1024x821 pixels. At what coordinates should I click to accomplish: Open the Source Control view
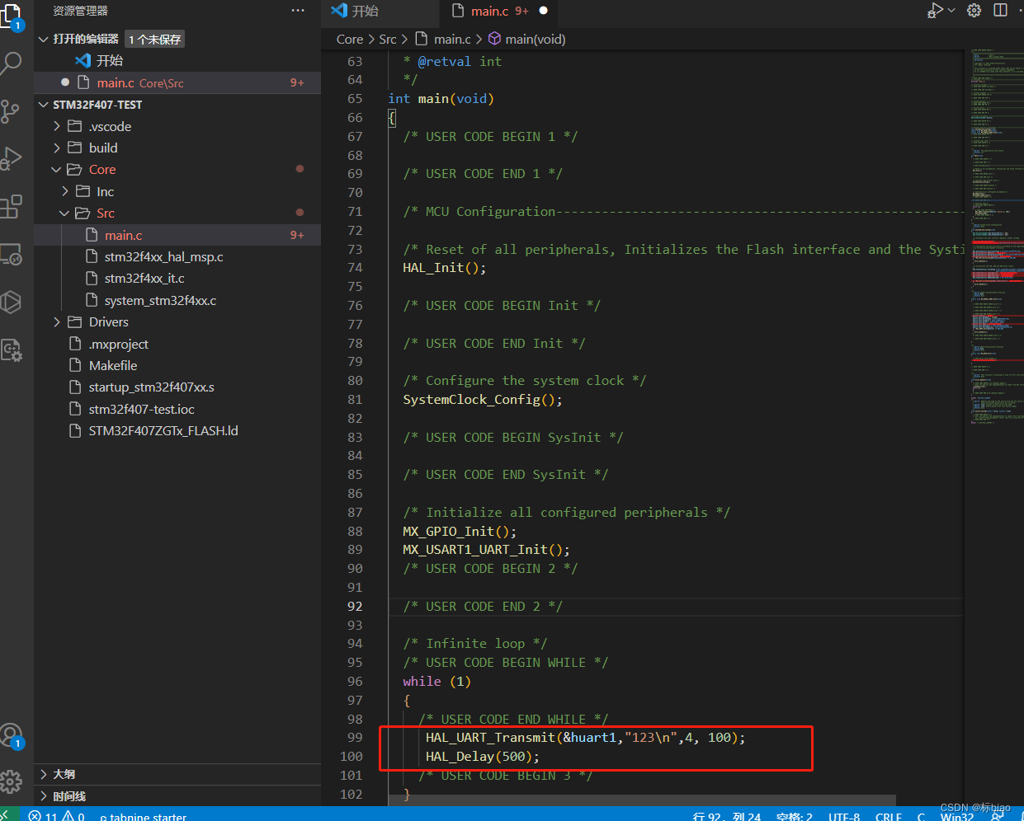click(x=12, y=111)
